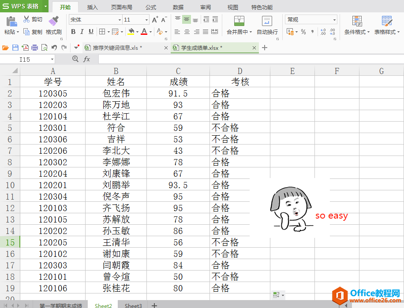Click the decrease indent icon
The height and width of the screenshot is (308, 404).
206,19
